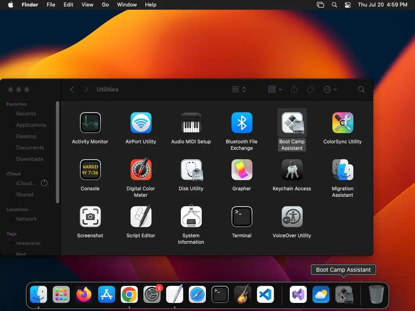Select Disk Utility in the folder
This screenshot has height=311, width=415.
[191, 170]
